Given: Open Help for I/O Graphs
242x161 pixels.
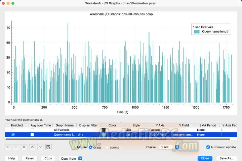Looking at the screenshot, I should [11, 158].
